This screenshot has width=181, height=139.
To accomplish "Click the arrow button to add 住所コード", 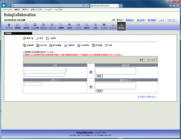I will [91, 87].
